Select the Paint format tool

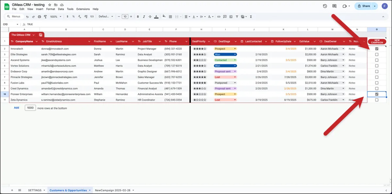(x=45, y=16)
